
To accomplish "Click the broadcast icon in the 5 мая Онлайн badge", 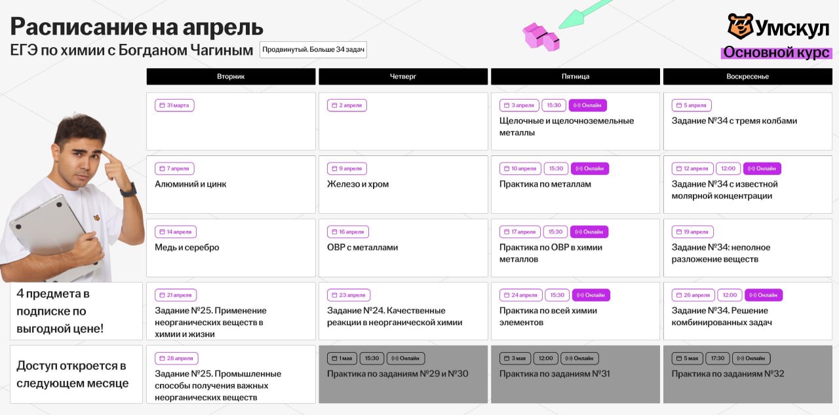I will (x=740, y=359).
